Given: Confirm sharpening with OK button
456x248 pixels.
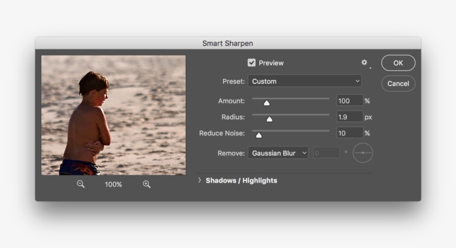Looking at the screenshot, I should [398, 63].
